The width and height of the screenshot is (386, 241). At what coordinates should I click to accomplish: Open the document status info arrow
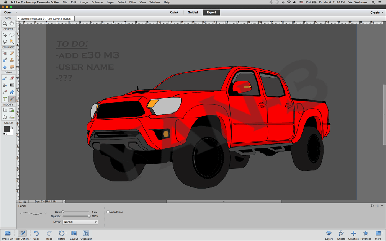coord(64,201)
